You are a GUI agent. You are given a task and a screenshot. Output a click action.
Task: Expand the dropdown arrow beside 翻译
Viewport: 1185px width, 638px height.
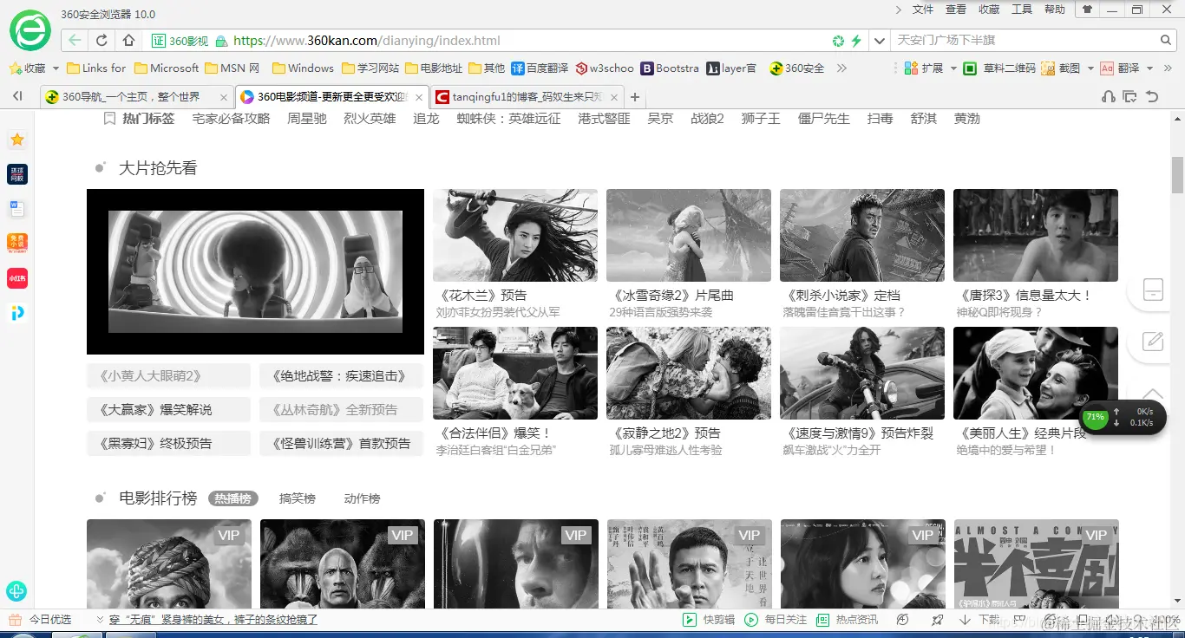click(1150, 68)
